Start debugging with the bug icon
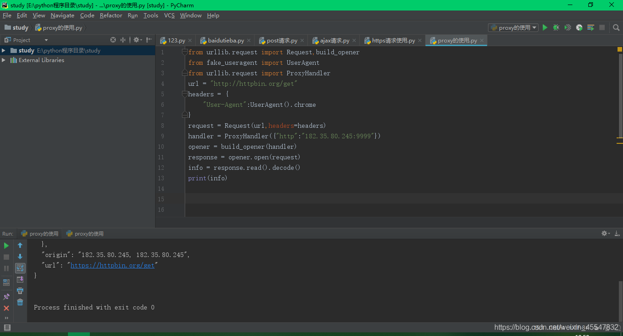 click(556, 28)
